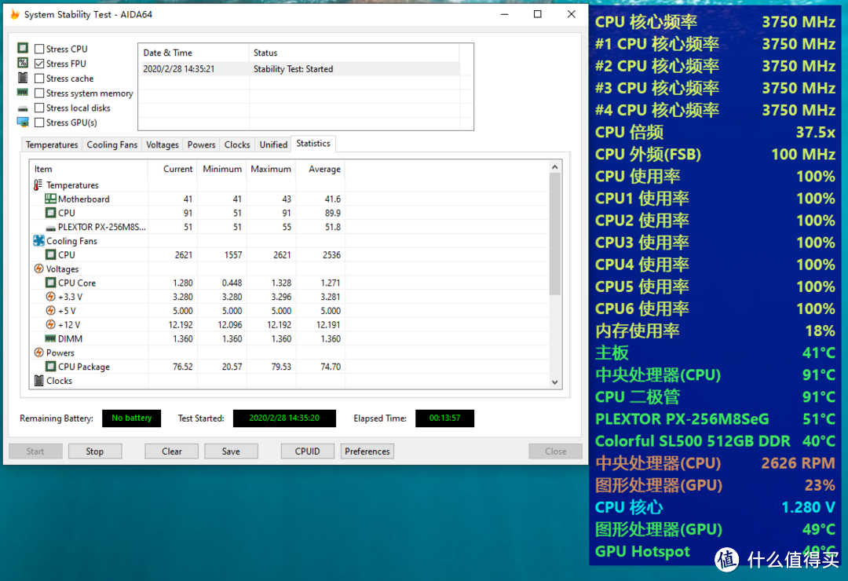Select the Unified tab
The height and width of the screenshot is (581, 848).
273,144
